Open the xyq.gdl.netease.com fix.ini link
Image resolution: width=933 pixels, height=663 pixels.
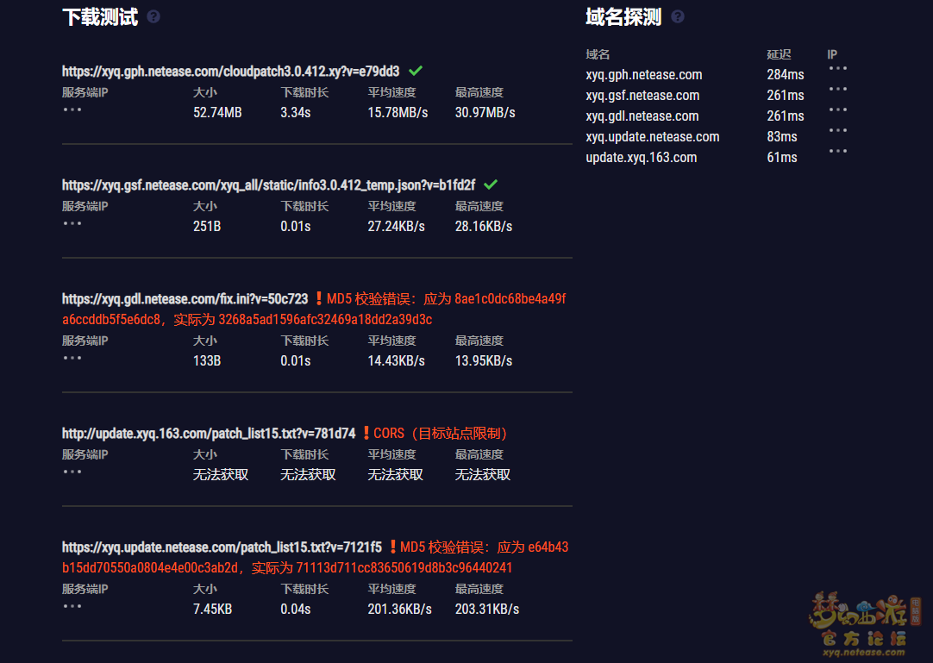click(x=185, y=299)
